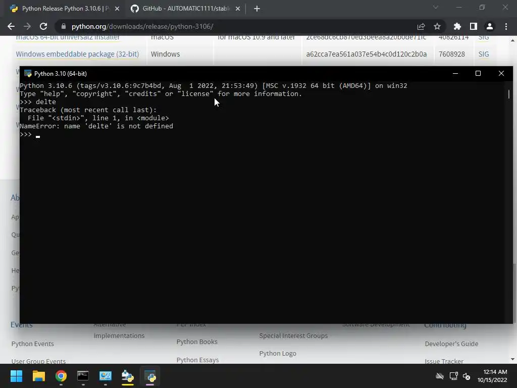Open the Python installer taskbar icon

pos(128,376)
